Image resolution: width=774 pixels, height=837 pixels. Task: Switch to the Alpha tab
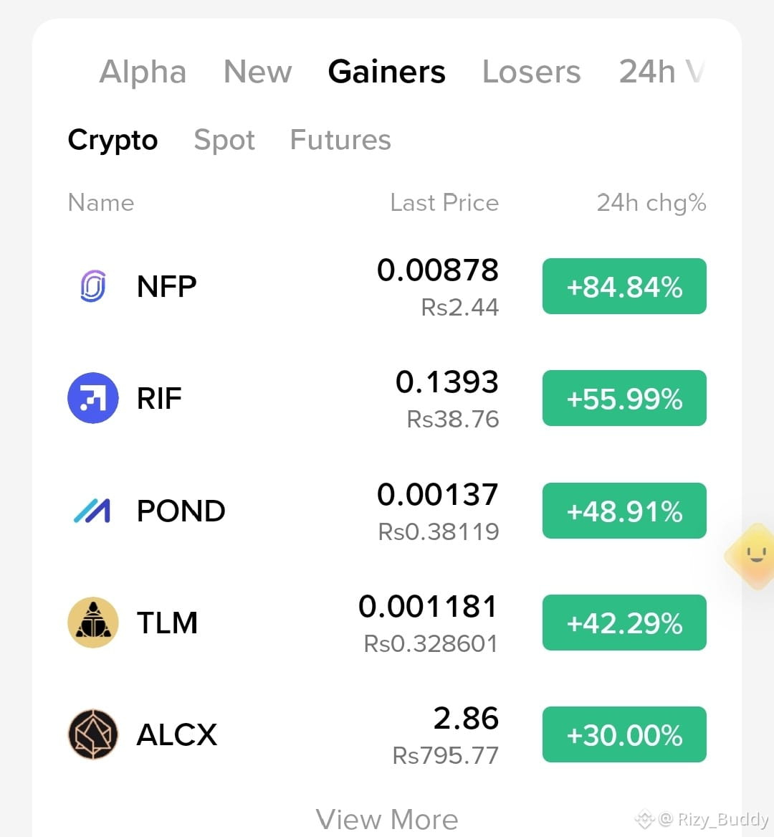[x=143, y=72]
